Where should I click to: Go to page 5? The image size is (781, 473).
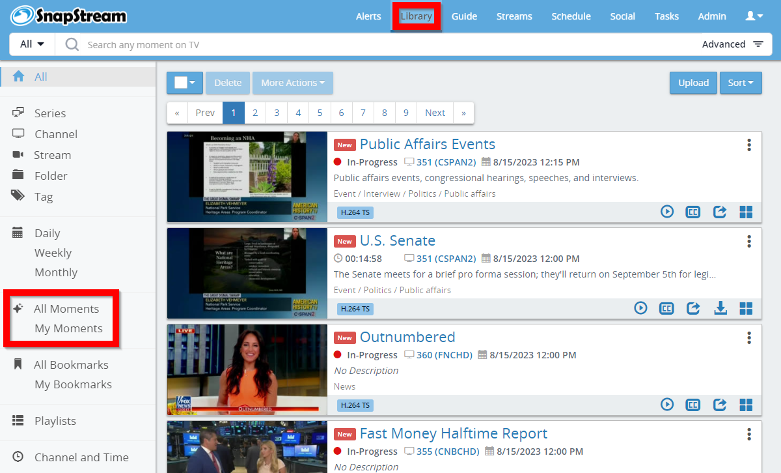pos(320,113)
